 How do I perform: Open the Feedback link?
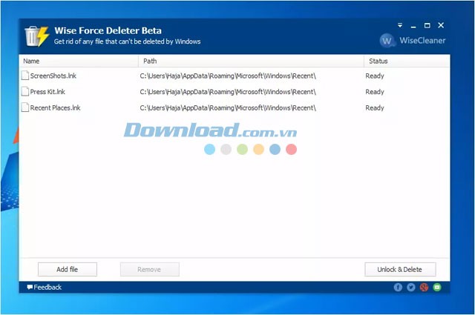[45, 287]
